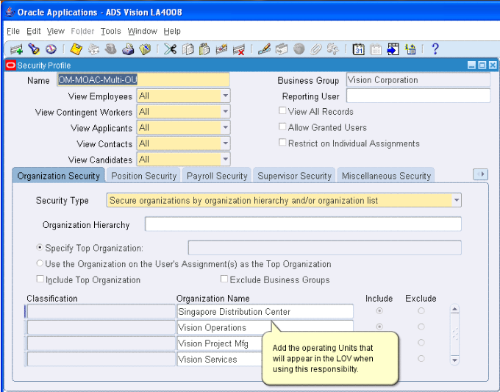
Task: Click the Paste clipboard toolbar icon
Action: click(204, 49)
